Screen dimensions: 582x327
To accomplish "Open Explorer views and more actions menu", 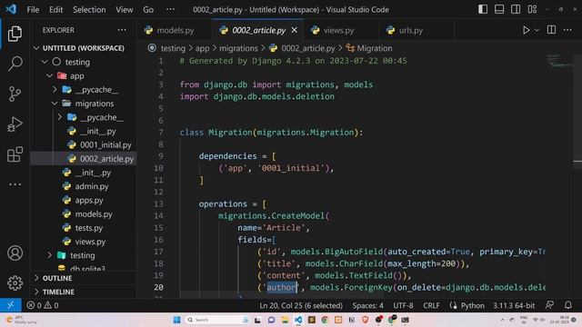I will tap(122, 30).
